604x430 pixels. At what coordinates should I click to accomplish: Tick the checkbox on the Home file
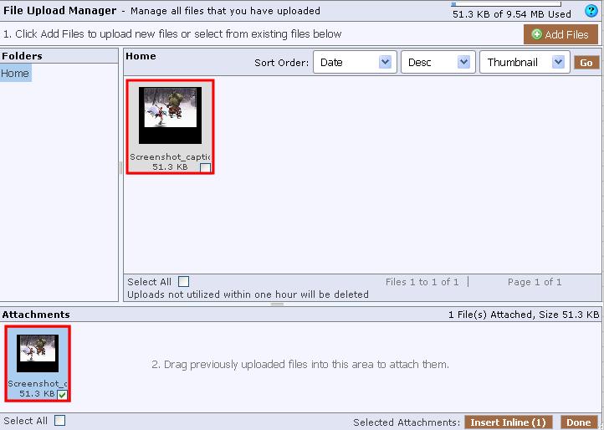point(205,168)
